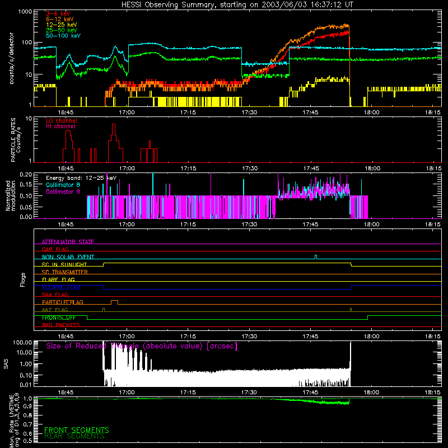Click the BAD PACKETS flag label
This screenshot has width=448, height=448.
click(x=61, y=325)
